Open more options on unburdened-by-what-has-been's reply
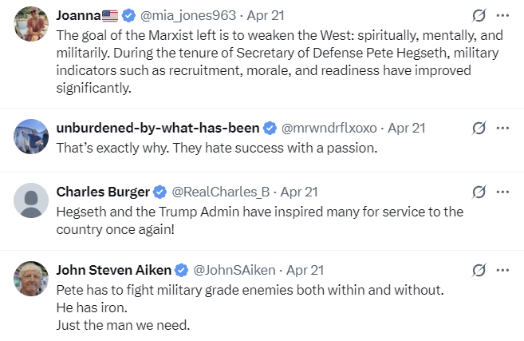The width and height of the screenshot is (524, 341). pyautogui.click(x=502, y=128)
